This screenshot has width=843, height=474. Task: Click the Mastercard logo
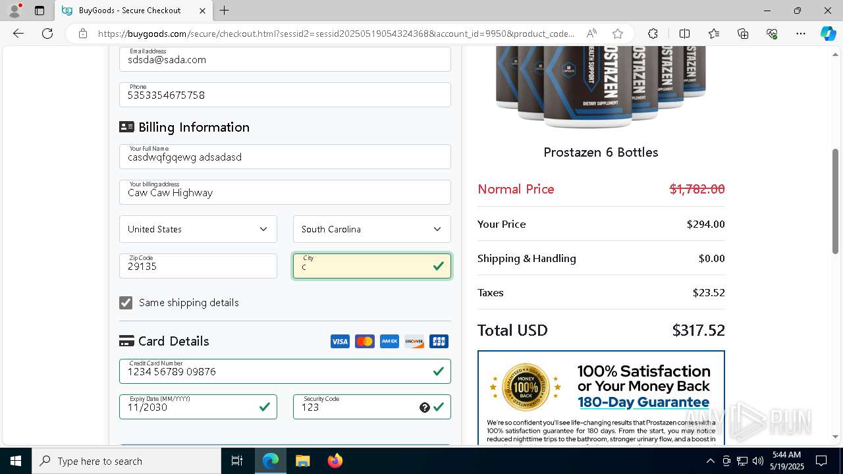[364, 341]
